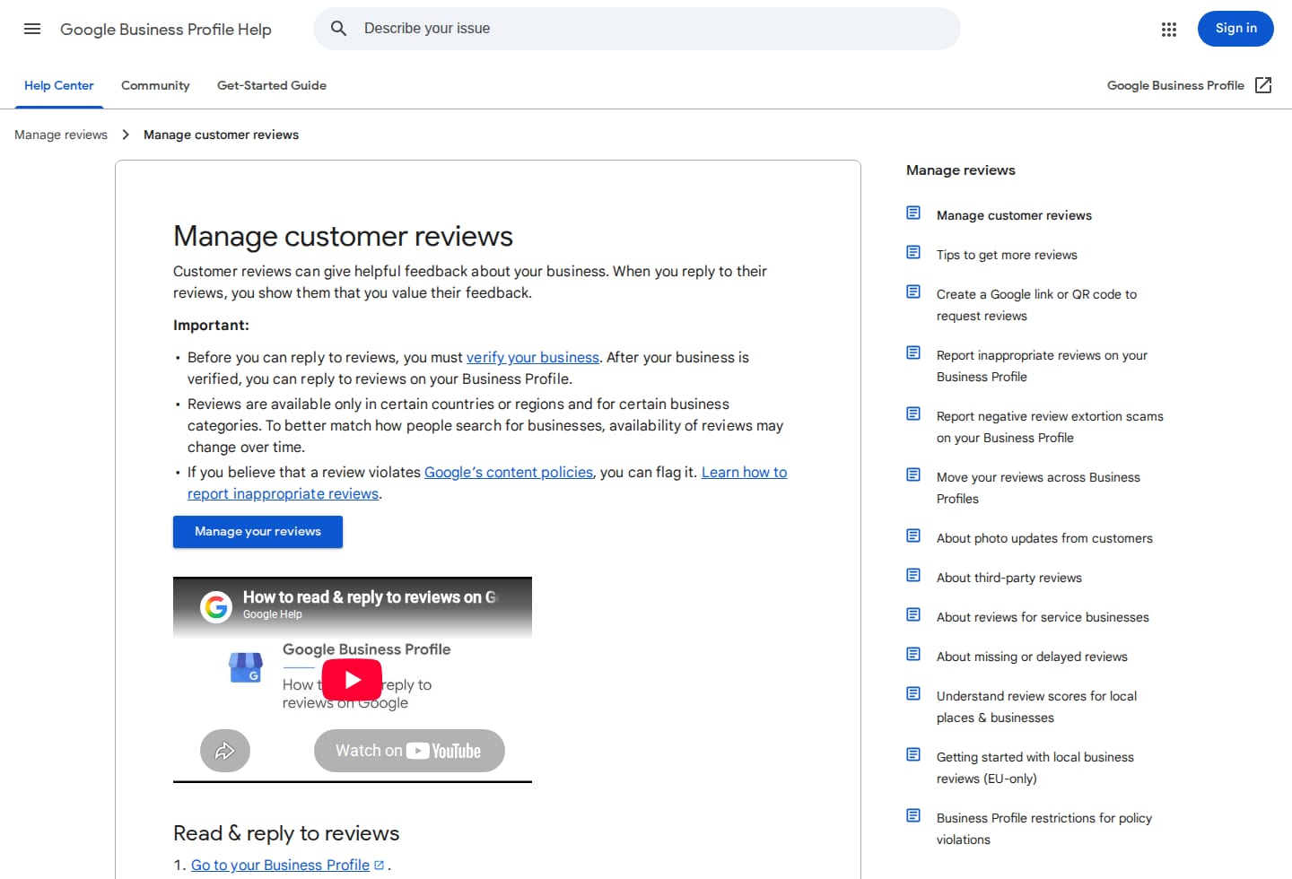This screenshot has height=879, width=1292.
Task: Click the external link icon beside Google Business Profile
Action: [x=1263, y=85]
